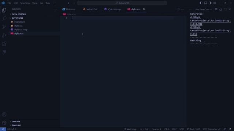Screen dimensions: 234x131
Task: Open the File menu
Action: pos(9,3)
